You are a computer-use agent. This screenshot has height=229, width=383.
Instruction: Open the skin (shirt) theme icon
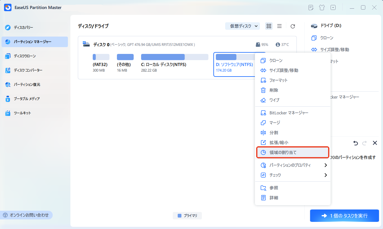[322, 7]
